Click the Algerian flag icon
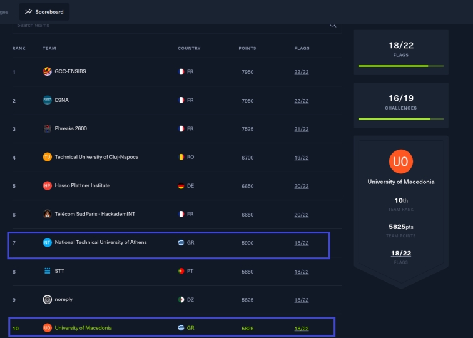Screen dimensions: 473x338 [181, 300]
